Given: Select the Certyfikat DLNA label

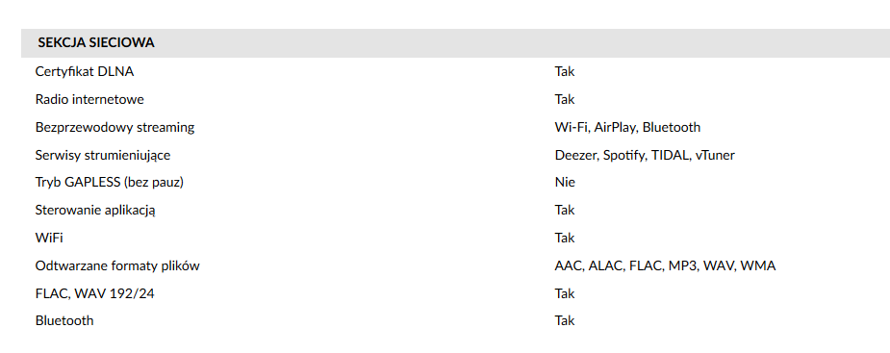Looking at the screenshot, I should coord(85,71).
